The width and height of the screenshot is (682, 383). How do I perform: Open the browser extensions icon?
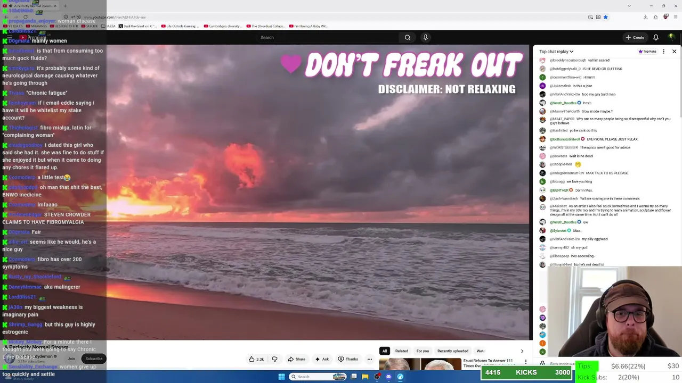coord(655,17)
